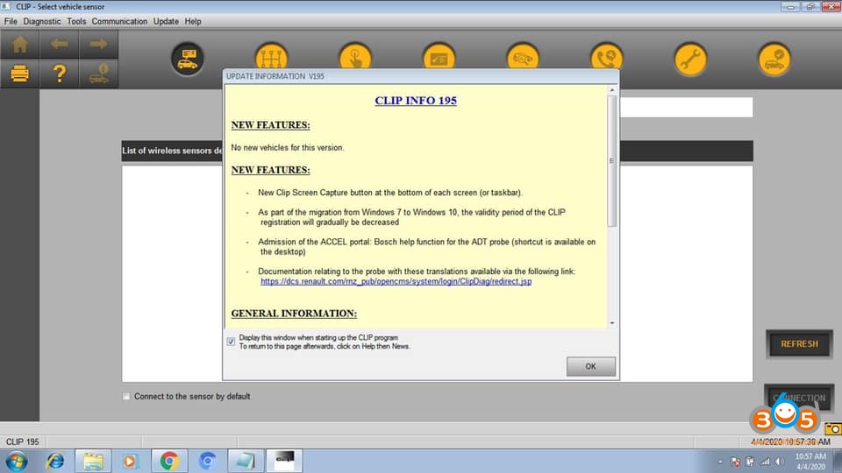The width and height of the screenshot is (842, 473).
Task: Open the question mark help icon
Action: pos(59,73)
